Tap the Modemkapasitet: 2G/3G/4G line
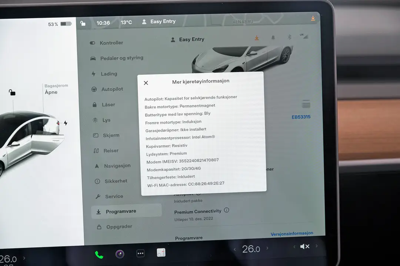 tap(174, 169)
